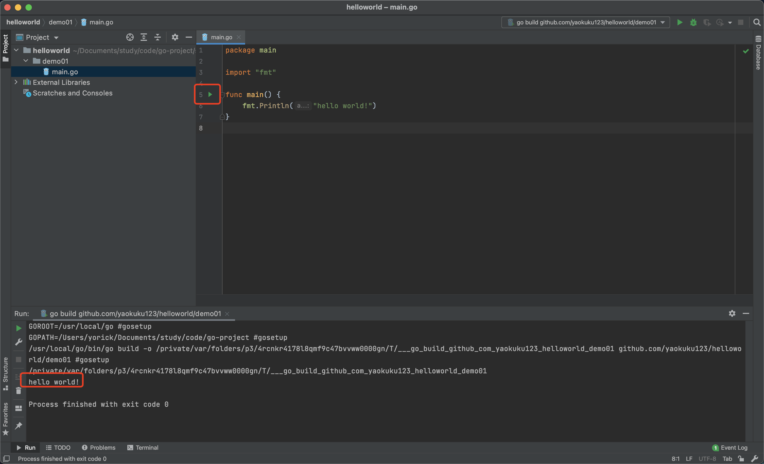Click the Debug bug icon
This screenshot has height=464, width=764.
tap(693, 22)
